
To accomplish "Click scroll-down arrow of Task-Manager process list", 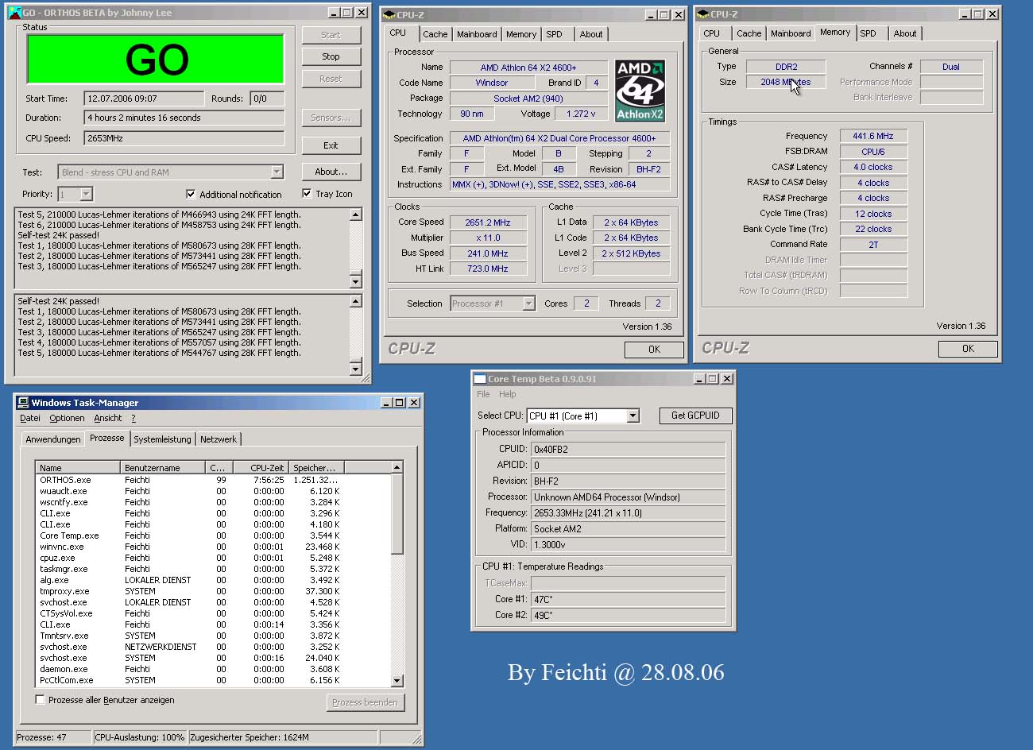I will [x=397, y=681].
